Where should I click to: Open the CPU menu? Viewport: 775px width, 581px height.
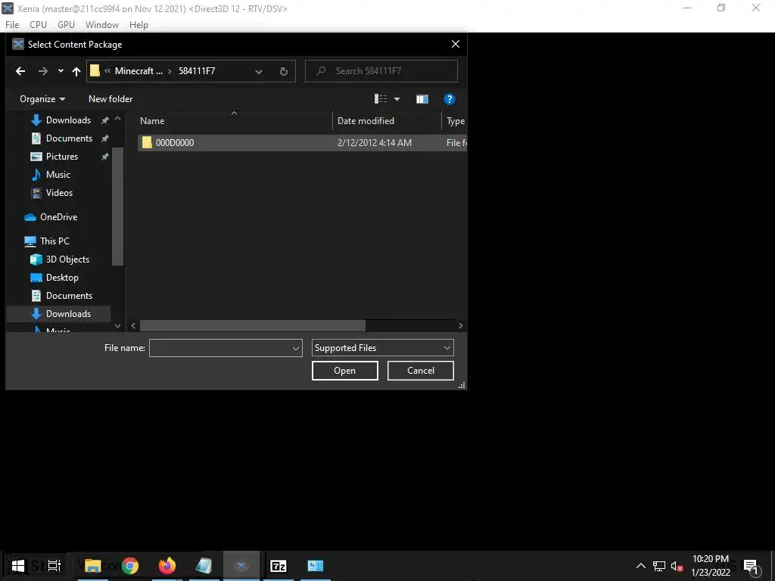(x=38, y=25)
